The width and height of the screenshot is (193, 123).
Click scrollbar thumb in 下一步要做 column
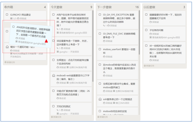139,32
